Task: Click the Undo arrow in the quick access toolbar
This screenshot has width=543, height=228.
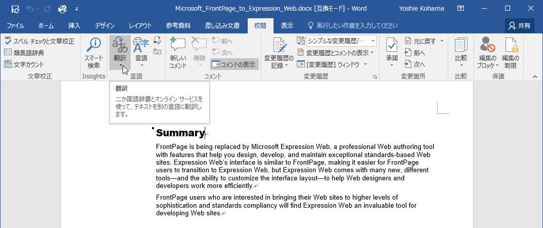Action: (x=29, y=9)
